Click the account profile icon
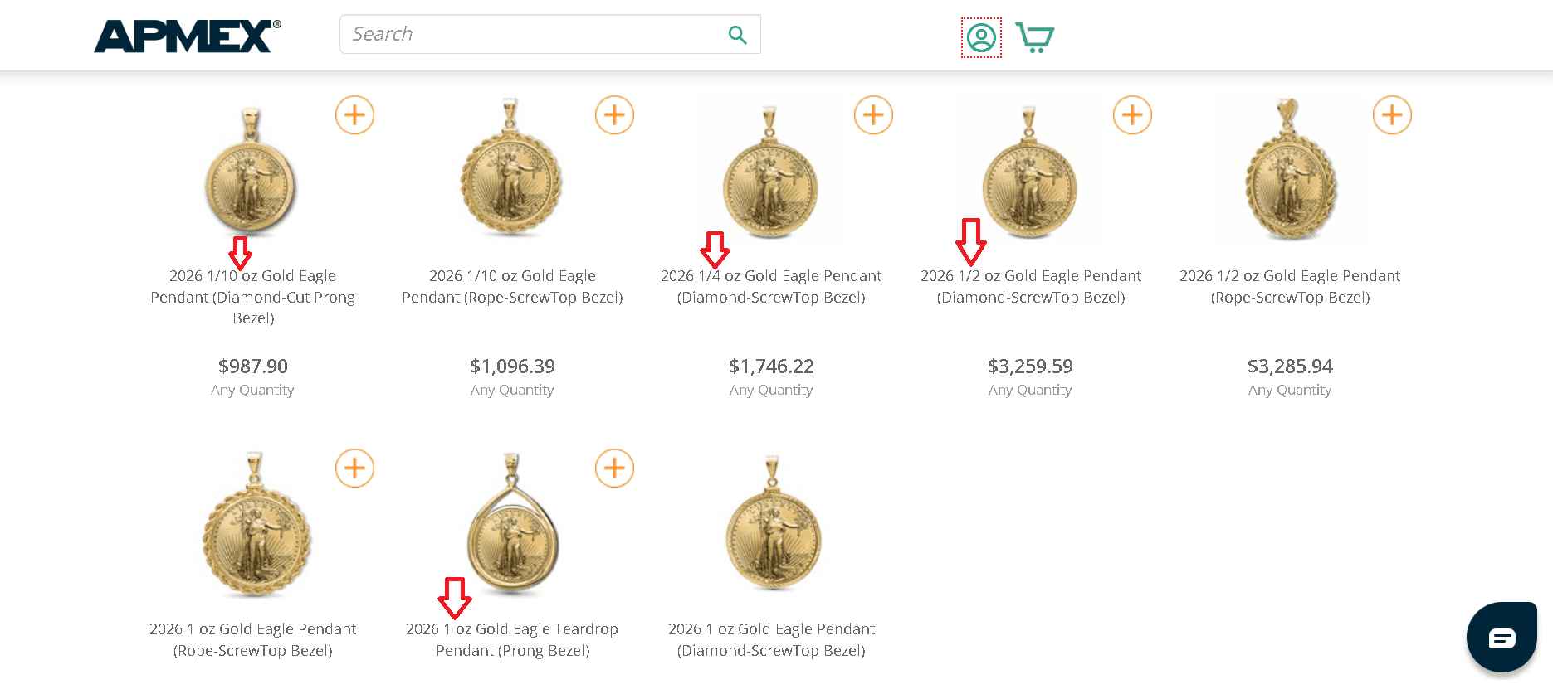 click(x=980, y=37)
